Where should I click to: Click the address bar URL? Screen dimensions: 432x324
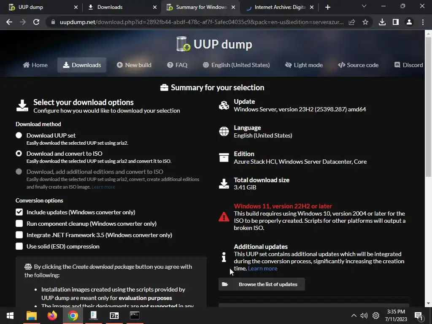coord(202,22)
